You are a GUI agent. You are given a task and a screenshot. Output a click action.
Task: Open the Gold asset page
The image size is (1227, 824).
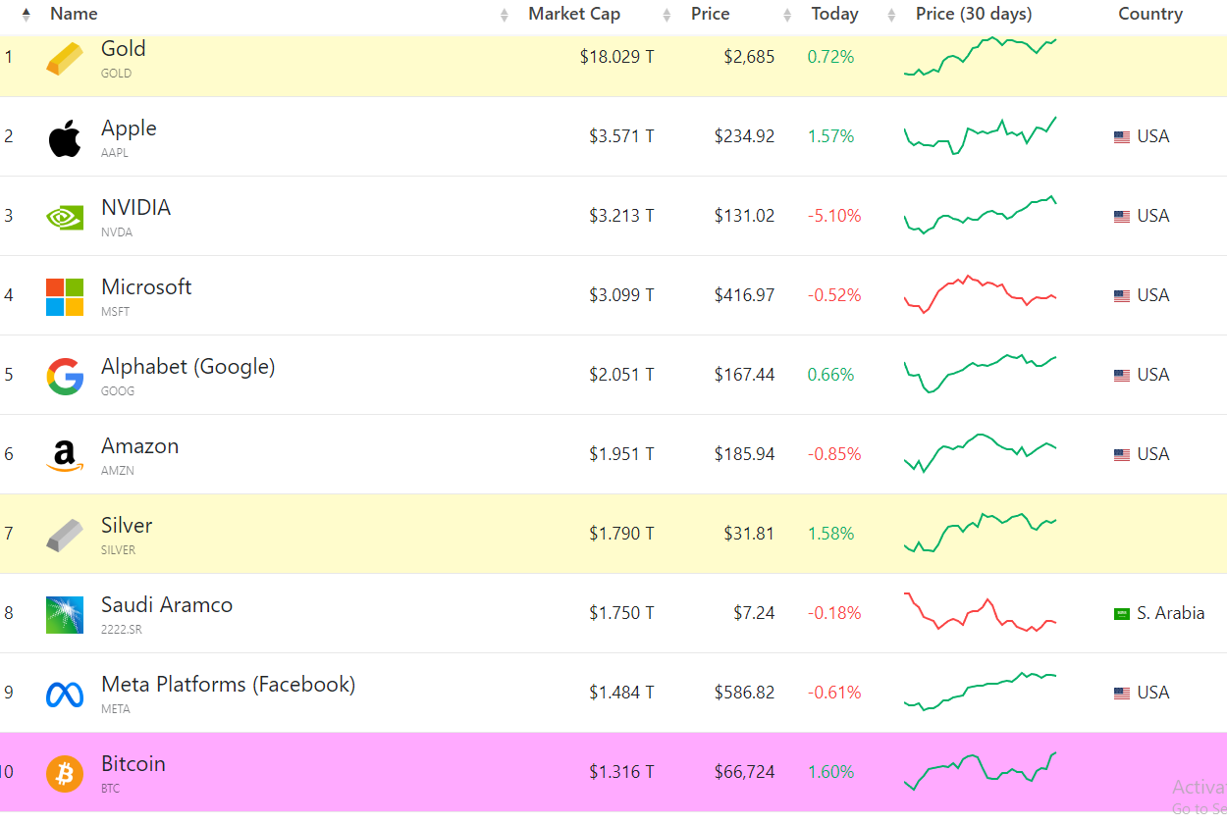coord(124,49)
